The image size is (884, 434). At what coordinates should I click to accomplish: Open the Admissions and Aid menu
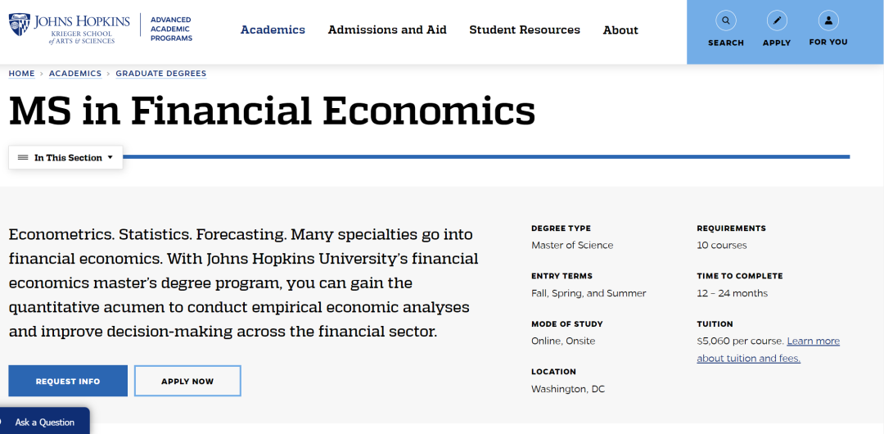pyautogui.click(x=387, y=30)
